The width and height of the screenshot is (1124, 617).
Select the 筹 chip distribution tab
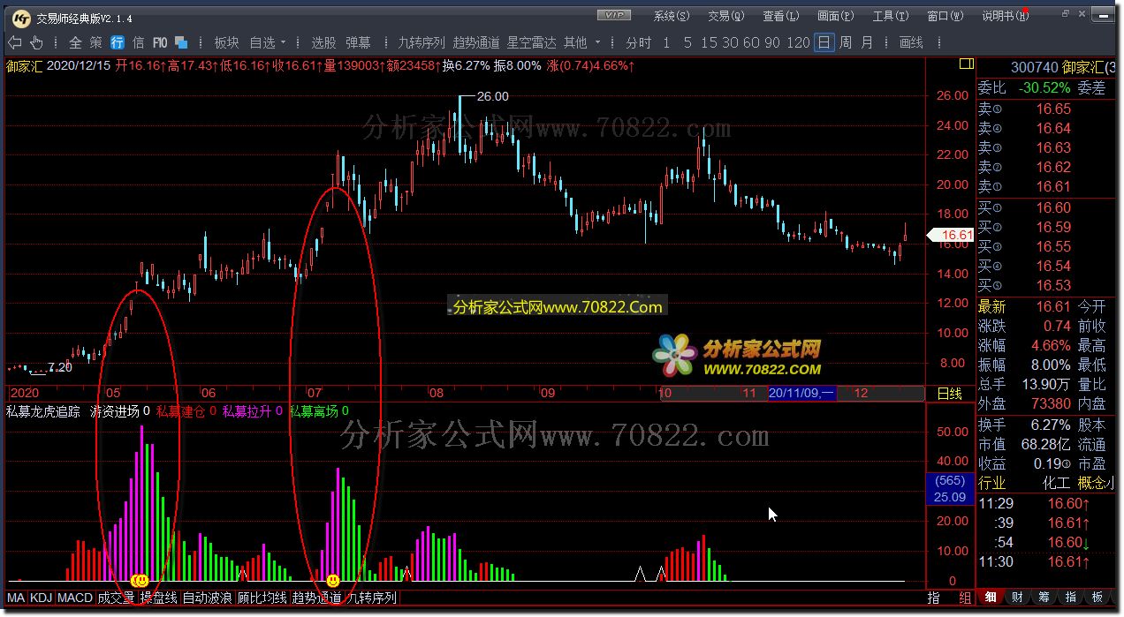coord(1044,598)
